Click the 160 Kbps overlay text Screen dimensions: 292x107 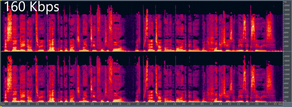[31, 7]
